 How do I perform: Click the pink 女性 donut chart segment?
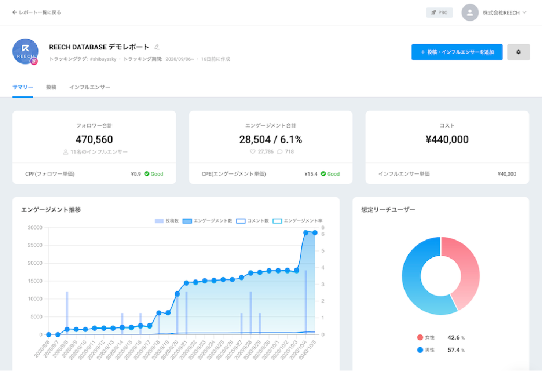tap(468, 271)
